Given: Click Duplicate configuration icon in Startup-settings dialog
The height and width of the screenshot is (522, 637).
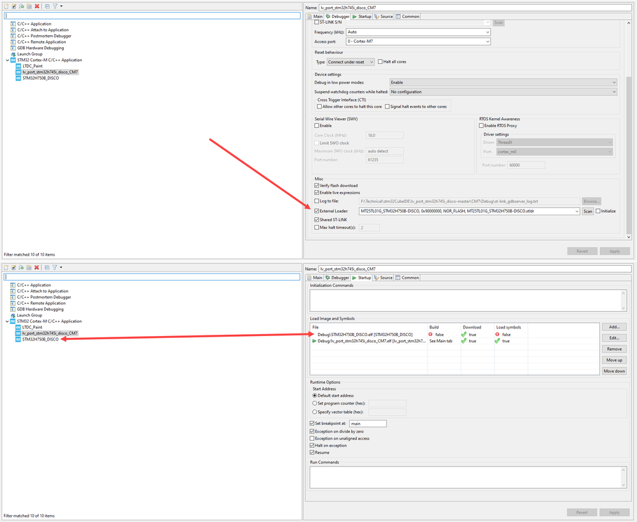Looking at the screenshot, I should [x=29, y=267].
